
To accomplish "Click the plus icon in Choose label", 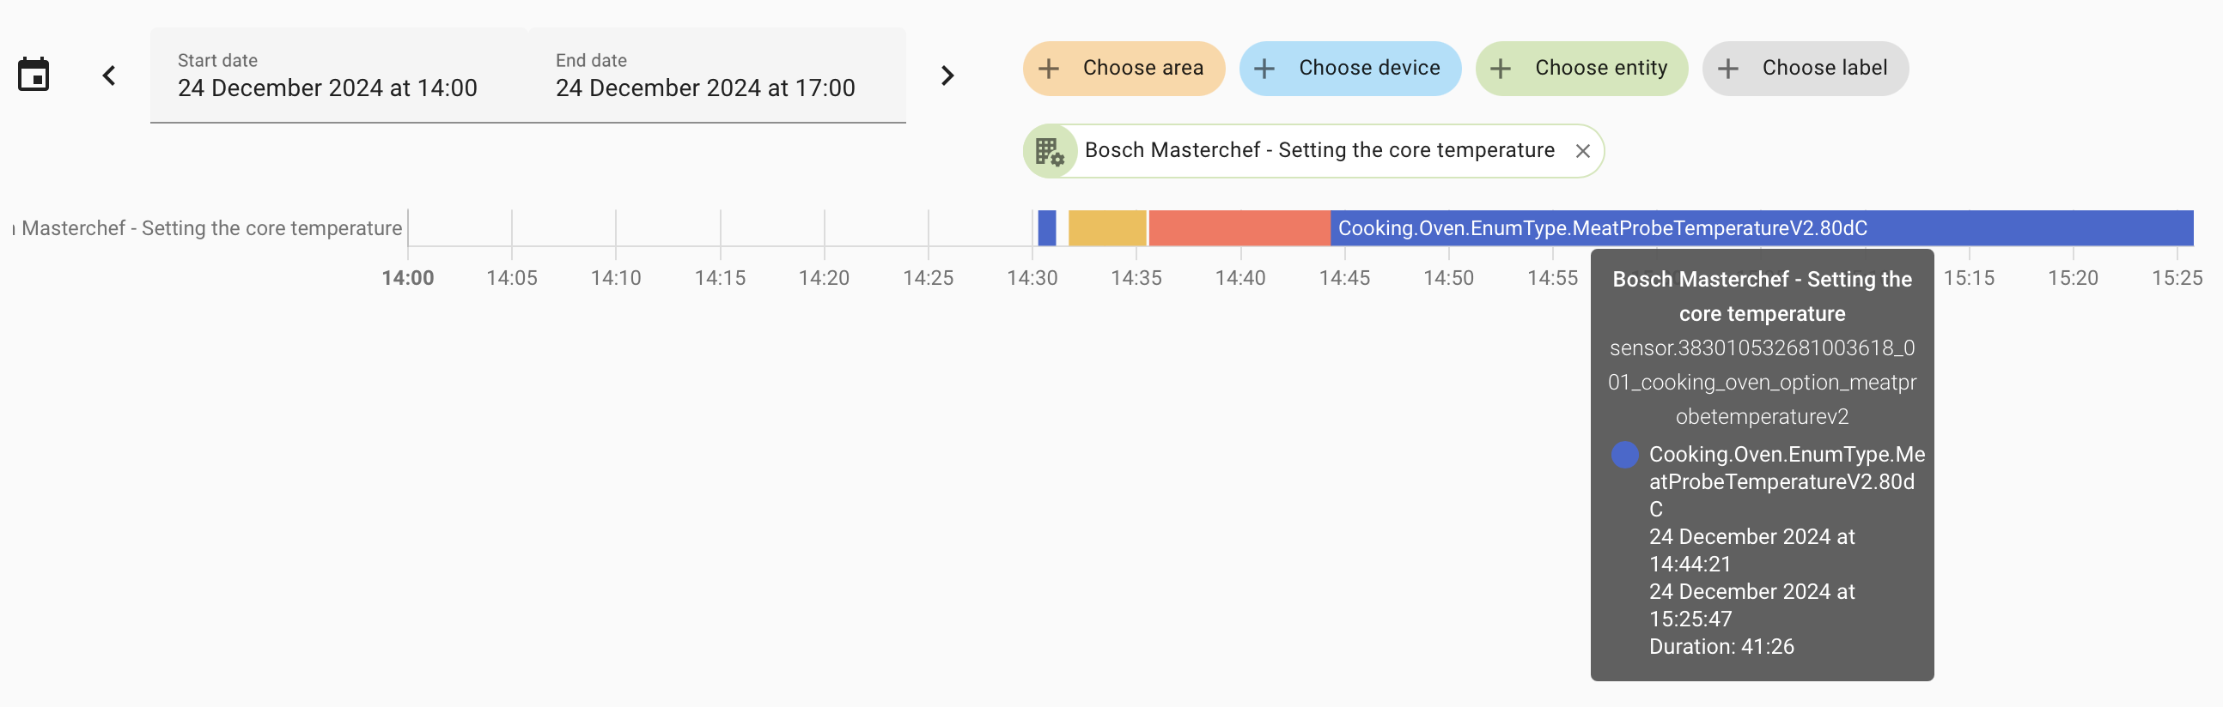I will coord(1727,69).
